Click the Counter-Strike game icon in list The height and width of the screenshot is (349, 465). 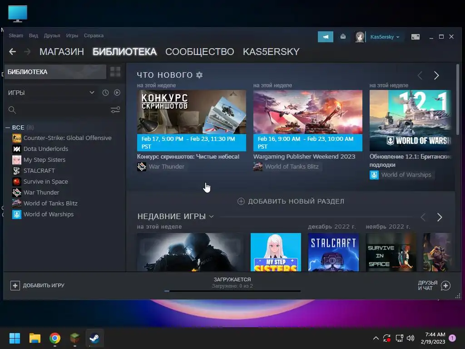[17, 138]
